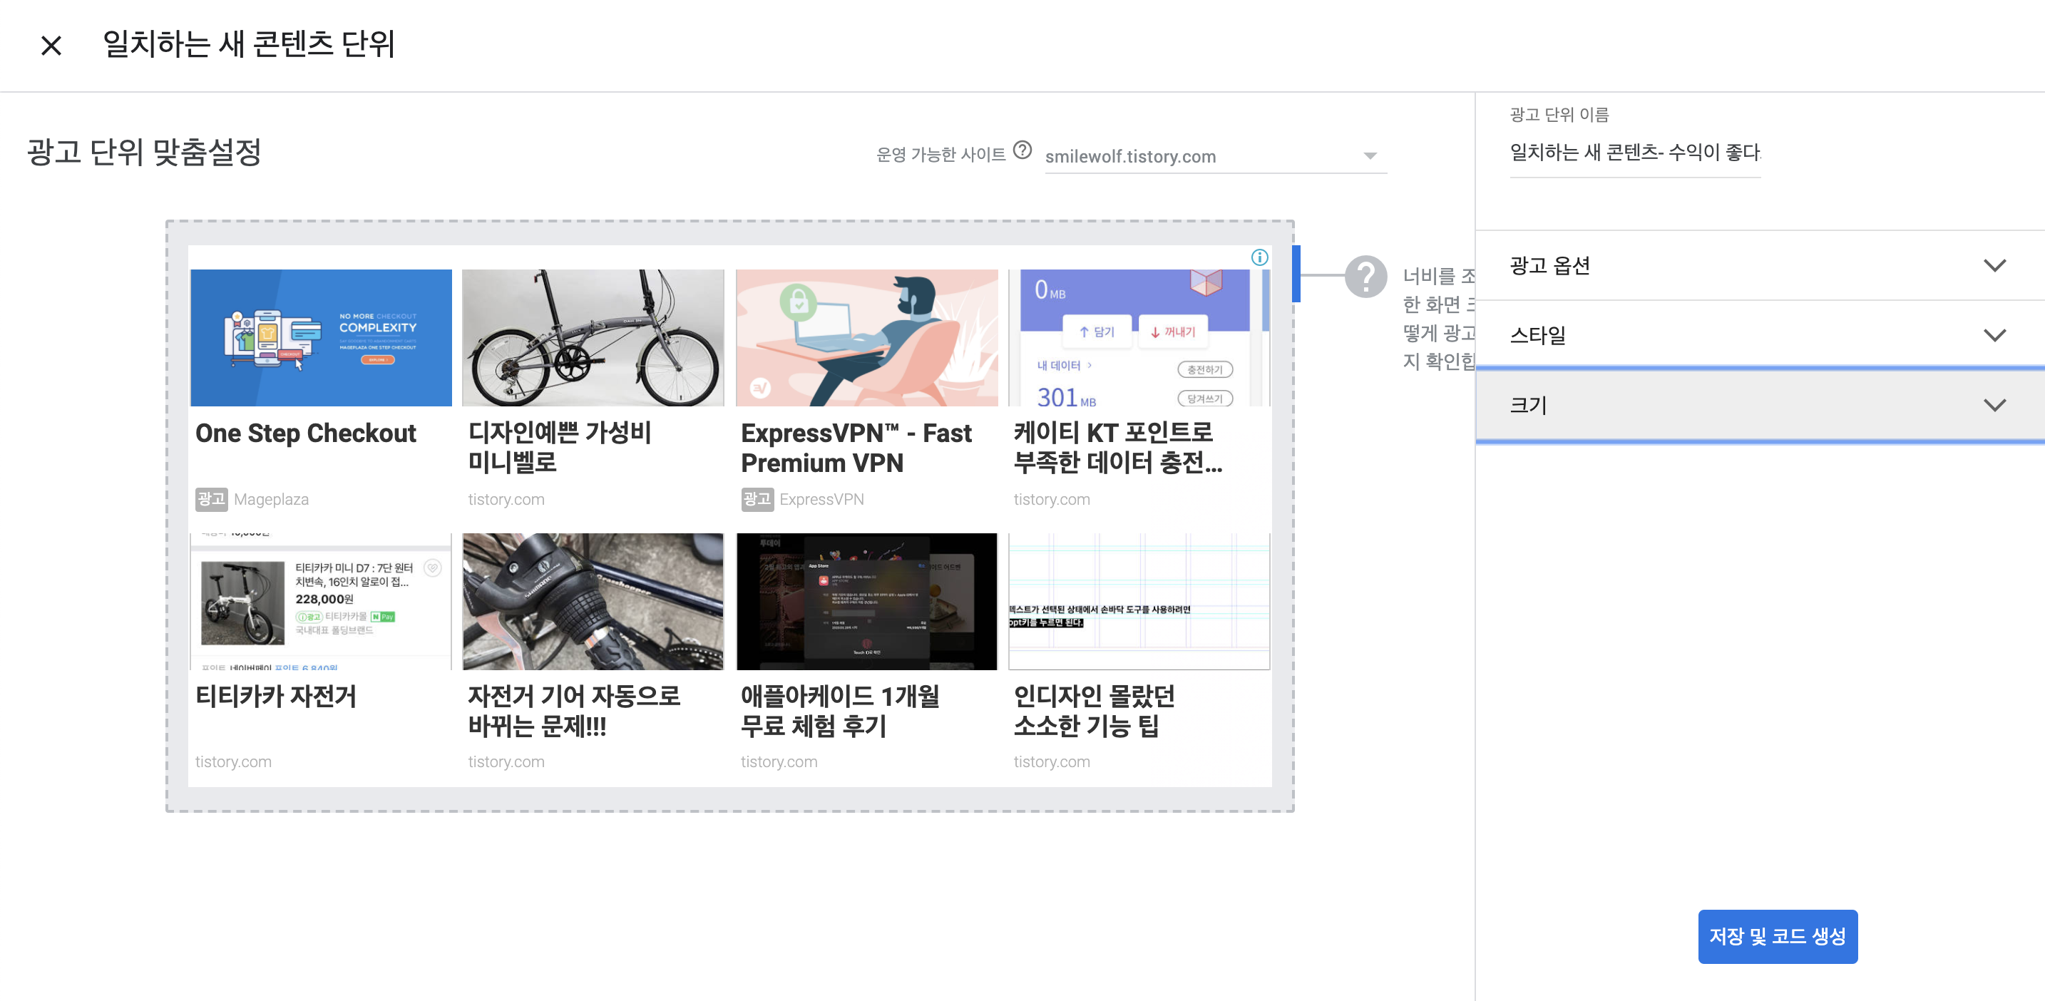Click the gray question mark width tip icon
Viewport: 2045px width, 1001px height.
pos(1365,276)
